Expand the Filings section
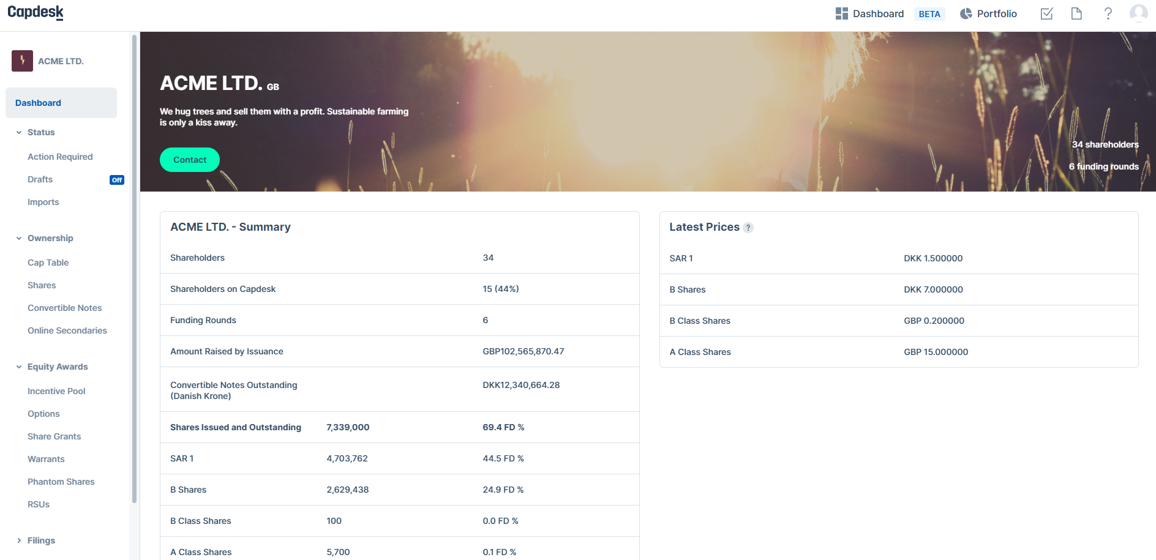Image resolution: width=1156 pixels, height=560 pixels. (x=18, y=540)
